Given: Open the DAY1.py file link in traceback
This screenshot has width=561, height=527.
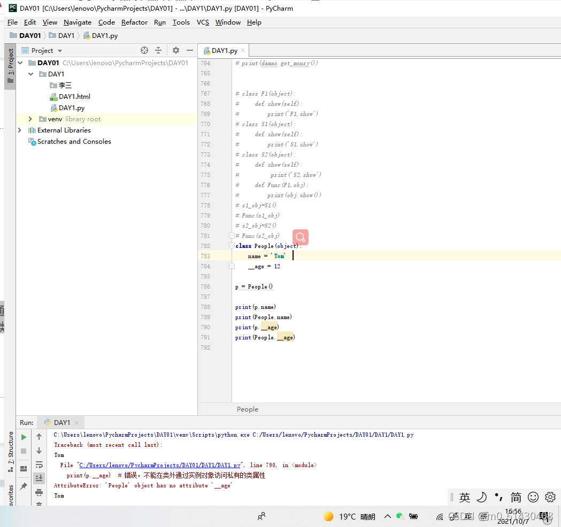Looking at the screenshot, I should tap(159, 465).
